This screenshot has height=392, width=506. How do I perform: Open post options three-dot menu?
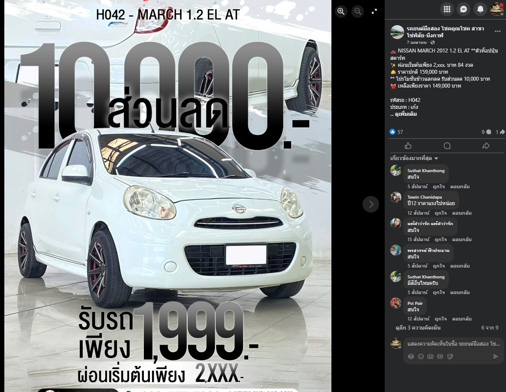498,31
